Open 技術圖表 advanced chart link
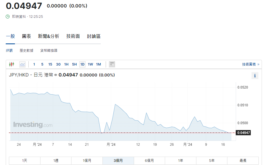263x165 pixels. (250, 64)
